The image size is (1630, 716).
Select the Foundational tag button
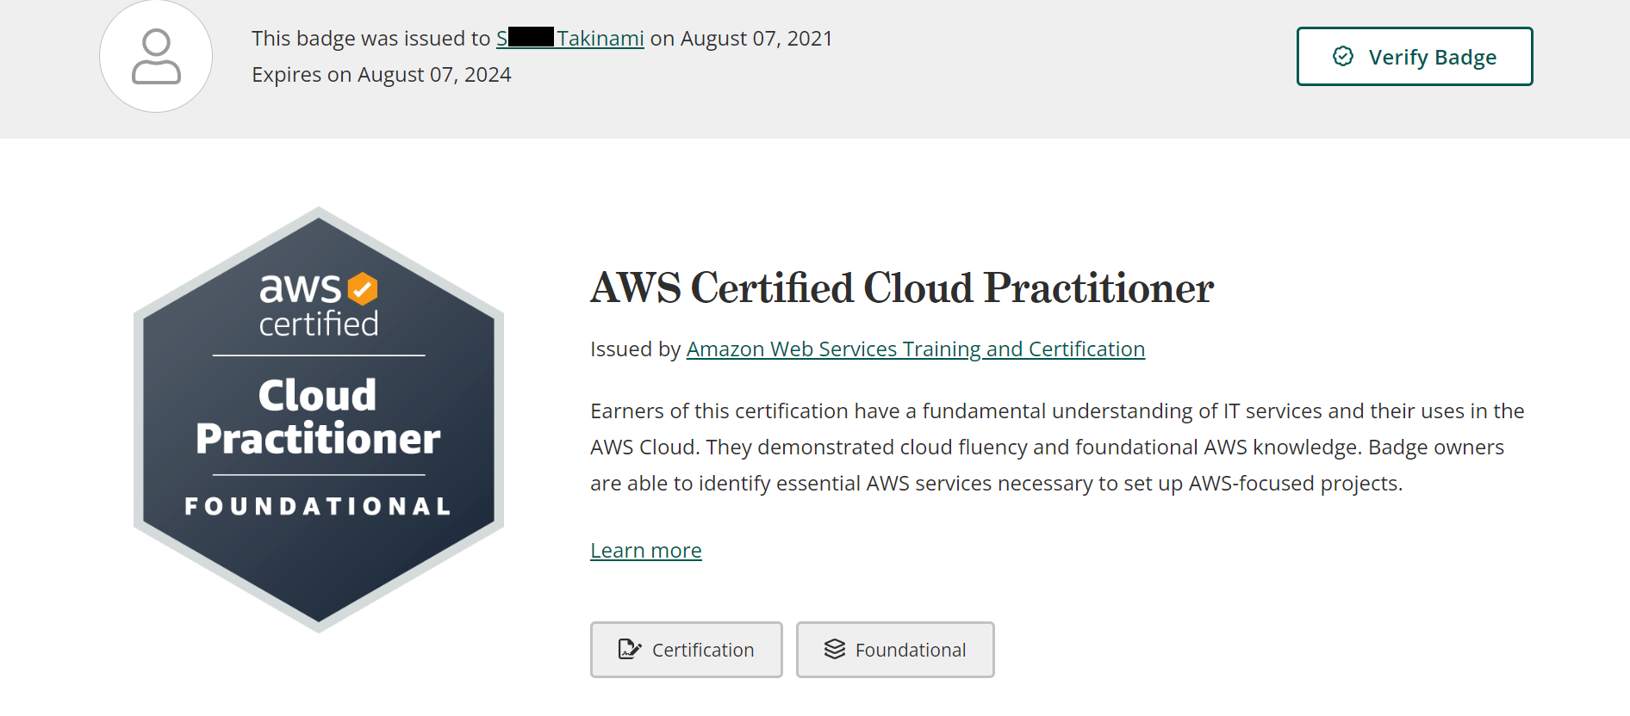895,650
